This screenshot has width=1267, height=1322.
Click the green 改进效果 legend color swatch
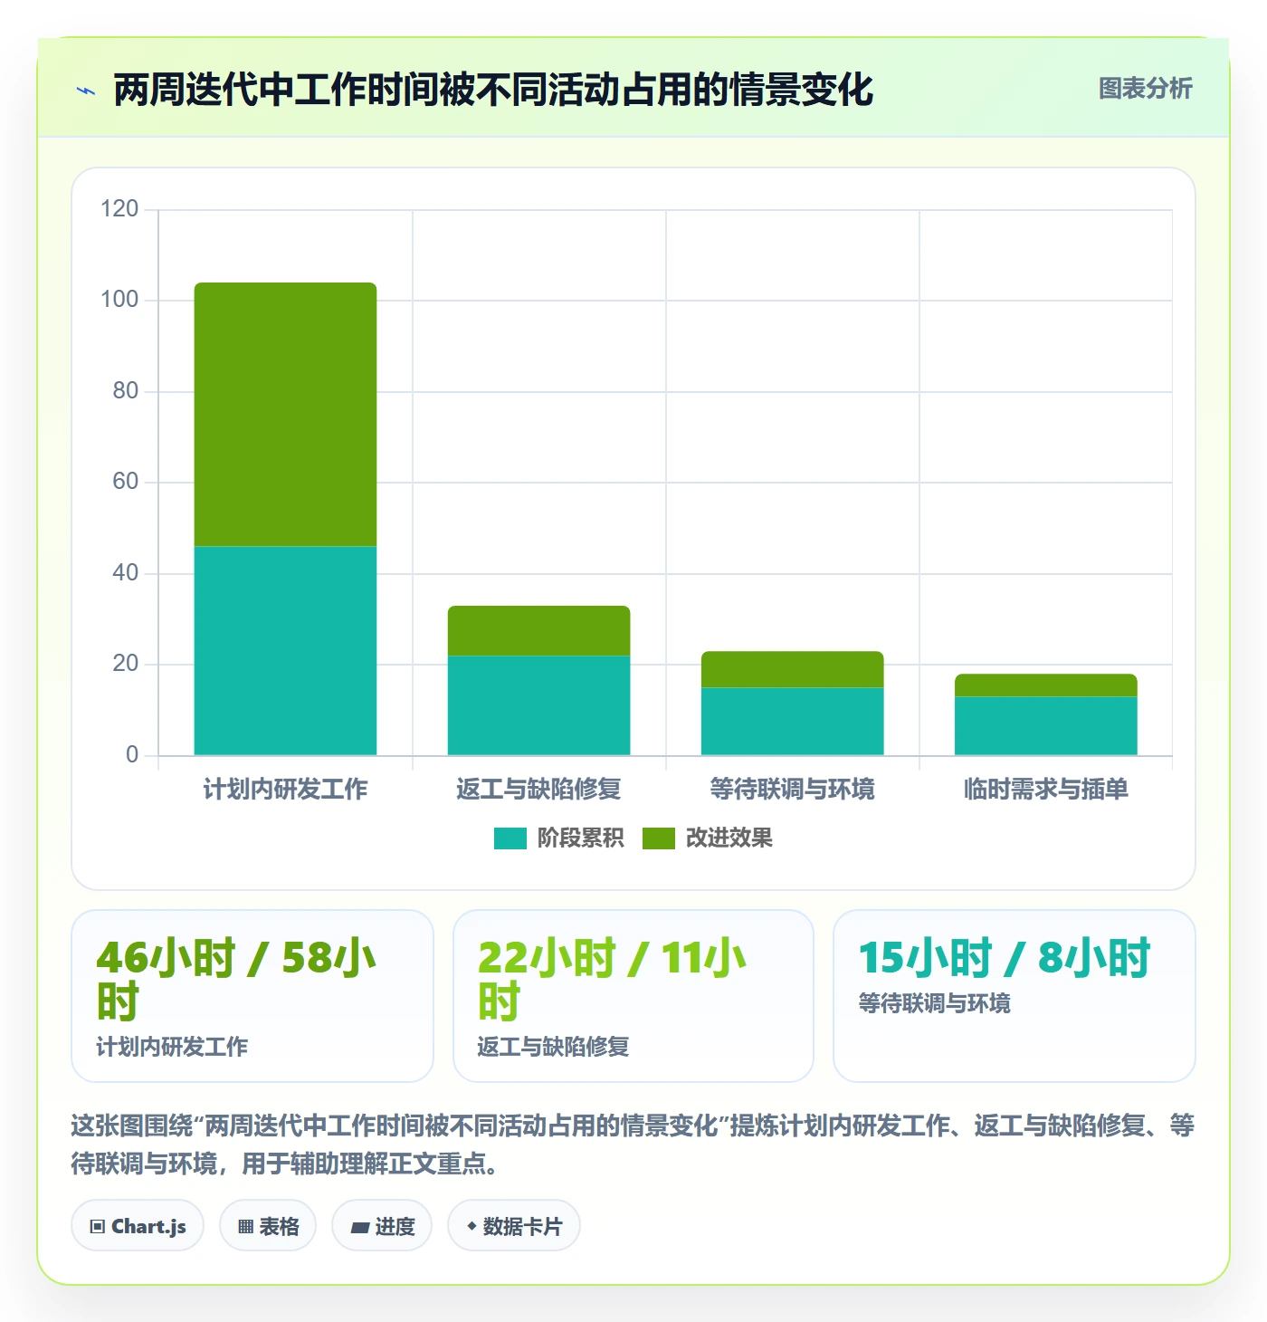[658, 838]
